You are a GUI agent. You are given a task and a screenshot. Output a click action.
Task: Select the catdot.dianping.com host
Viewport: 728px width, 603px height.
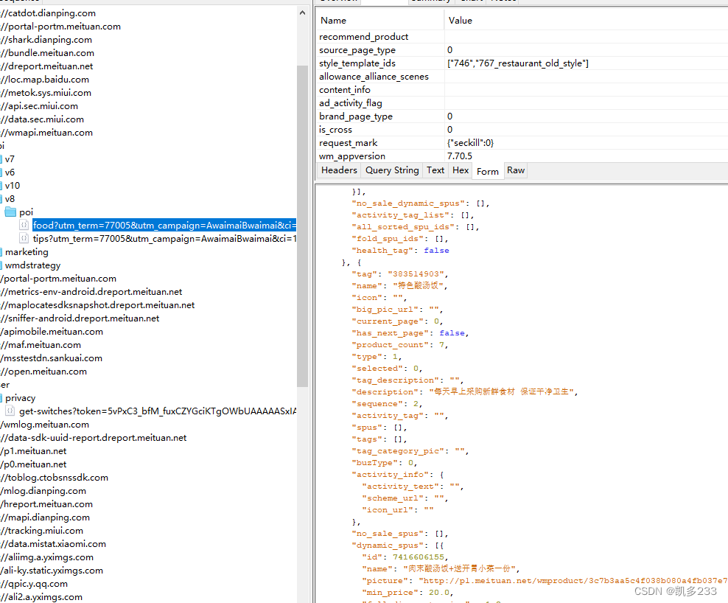click(48, 13)
